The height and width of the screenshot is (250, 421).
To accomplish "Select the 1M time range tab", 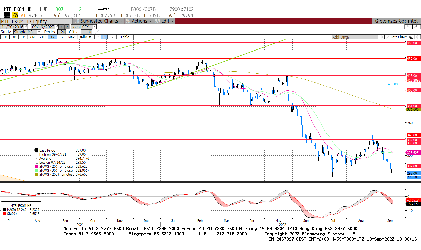I will 23,37.
